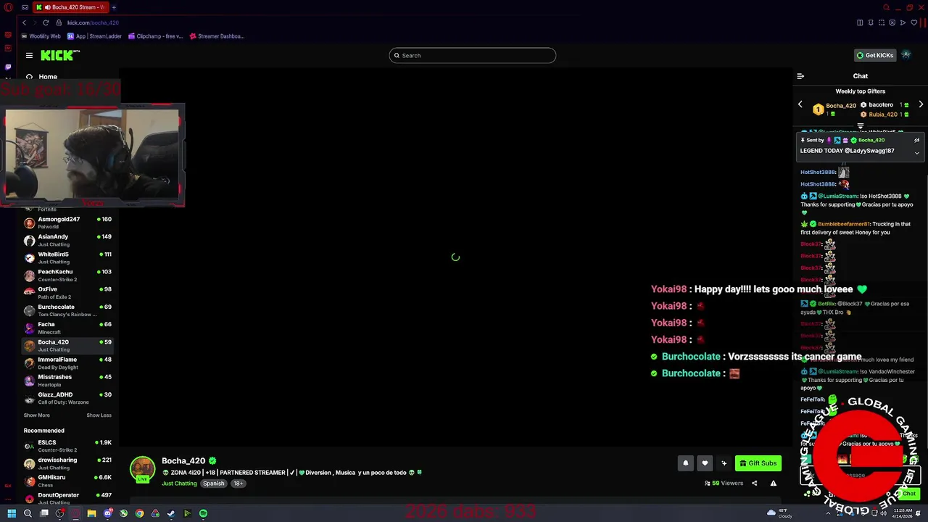This screenshot has width=928, height=522.
Task: Open Asmongold247 channel
Action: [x=67, y=223]
